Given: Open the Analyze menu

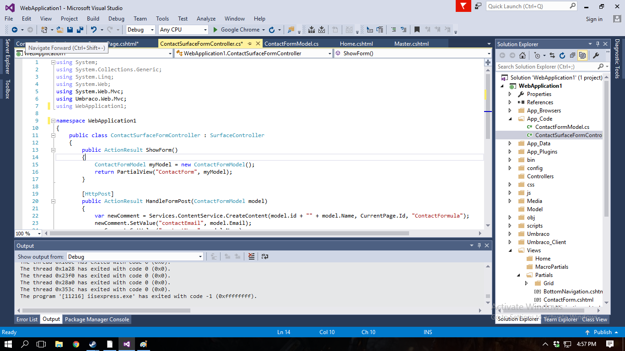Looking at the screenshot, I should (x=206, y=19).
